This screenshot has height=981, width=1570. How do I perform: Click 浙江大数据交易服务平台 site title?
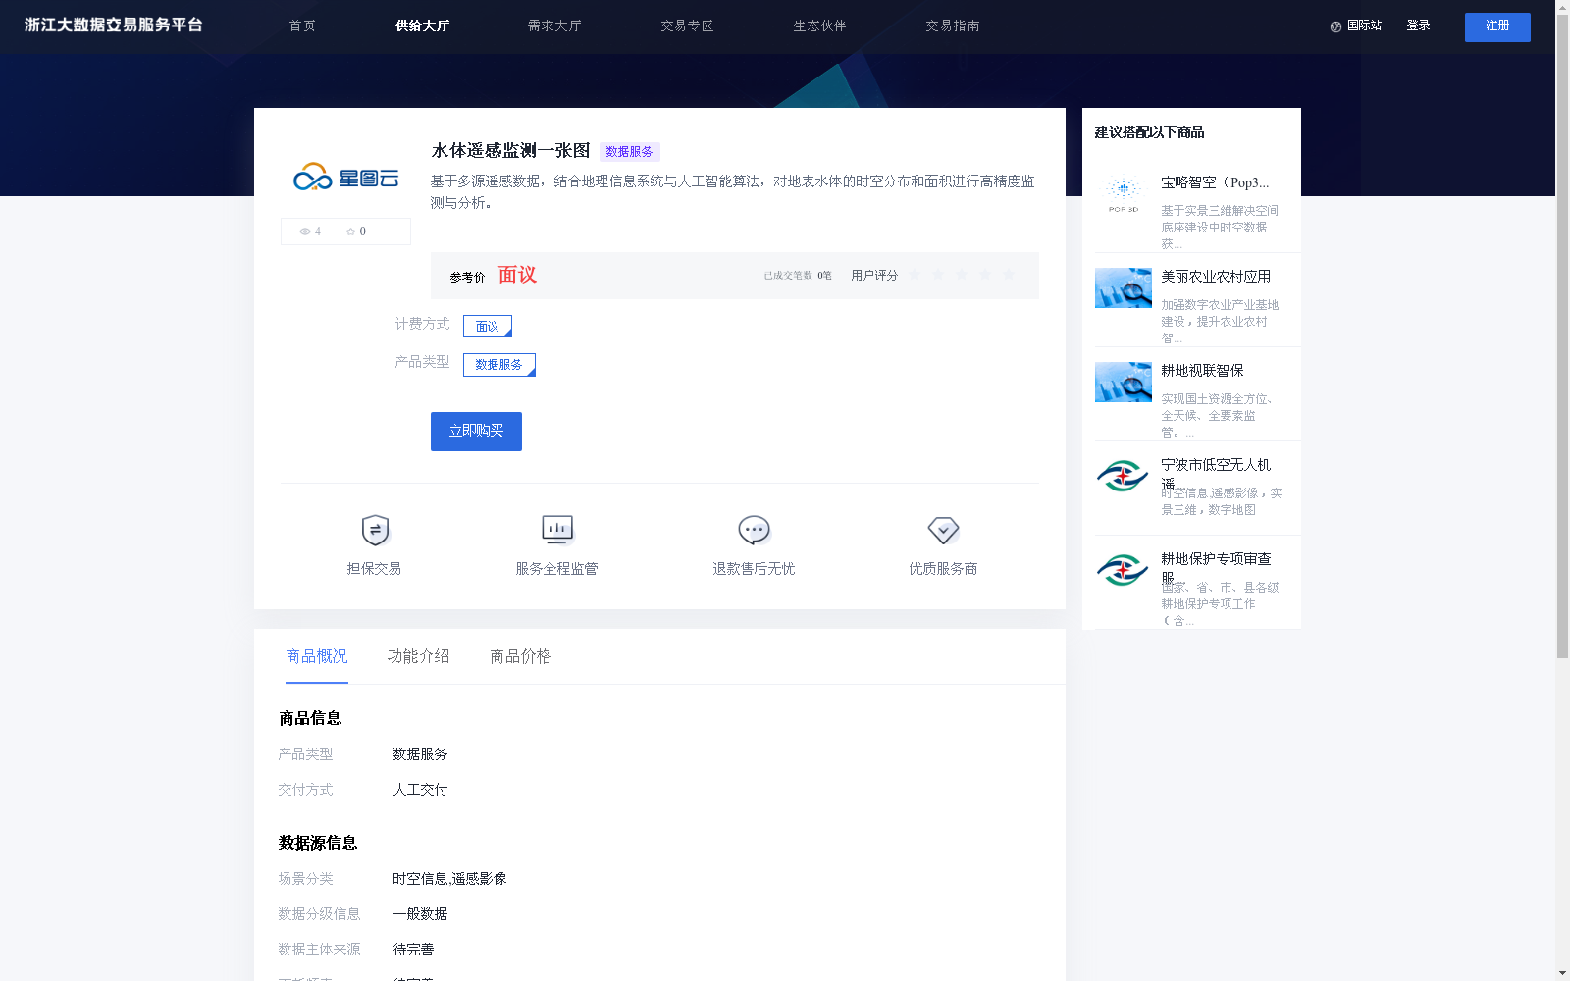(x=114, y=26)
